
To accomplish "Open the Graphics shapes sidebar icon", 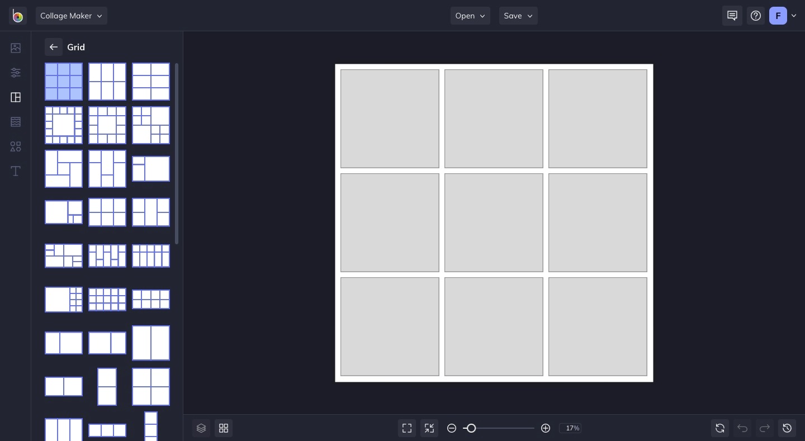I will coord(16,146).
